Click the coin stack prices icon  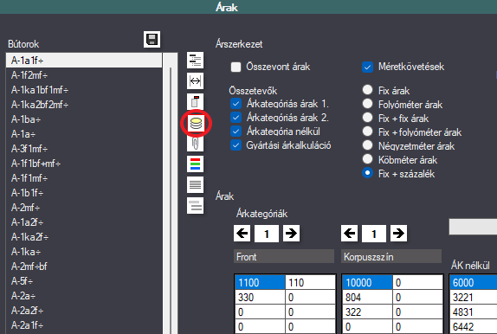[x=196, y=123]
